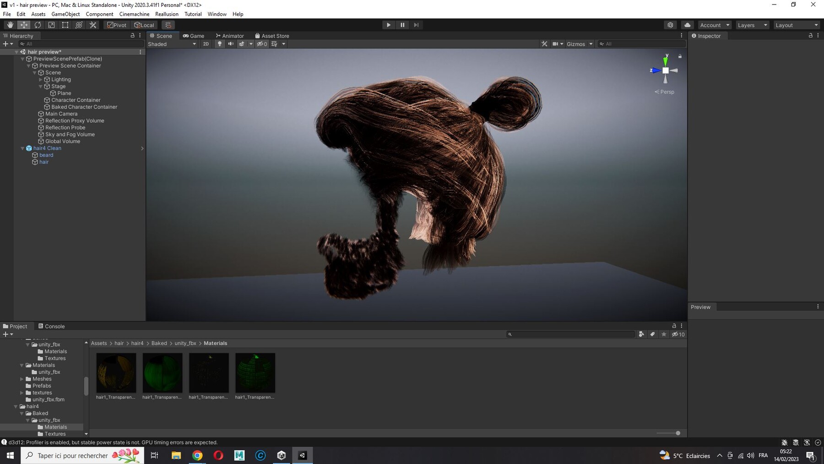Open the cloud services icon

click(x=687, y=25)
